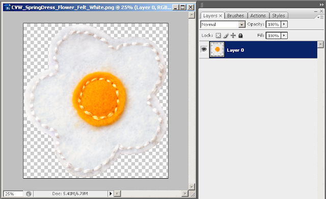The width and height of the screenshot is (326, 199).
Task: Switch to the Actions tab
Action: pos(258,16)
